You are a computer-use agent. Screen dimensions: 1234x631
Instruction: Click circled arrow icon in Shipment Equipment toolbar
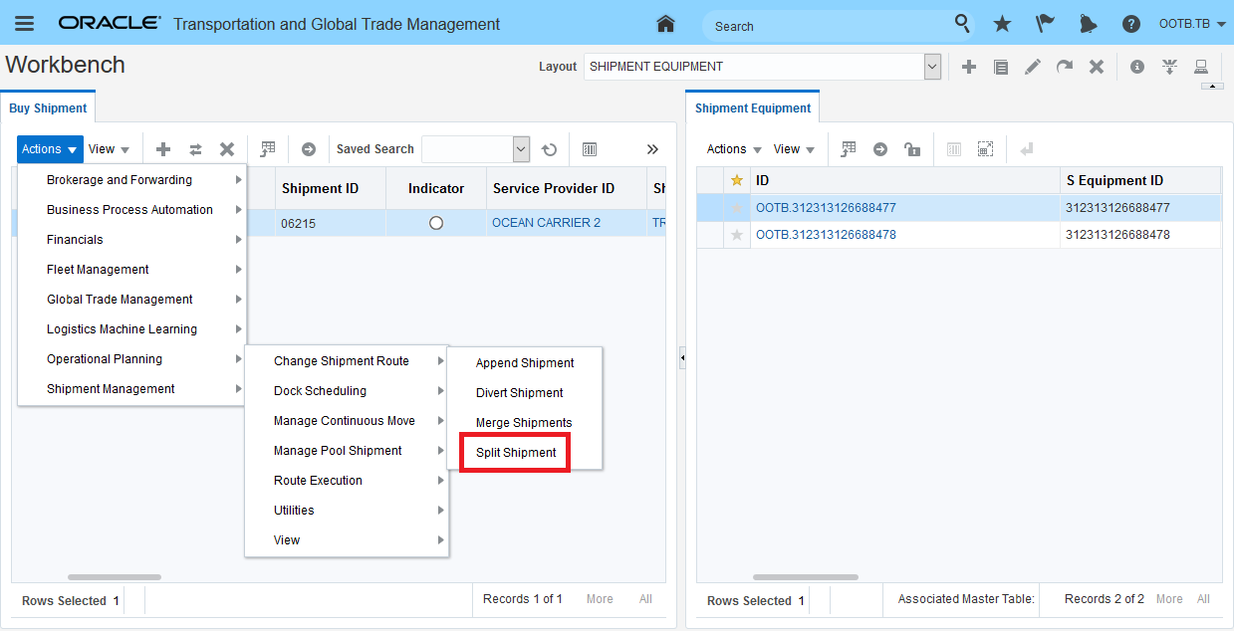point(880,149)
